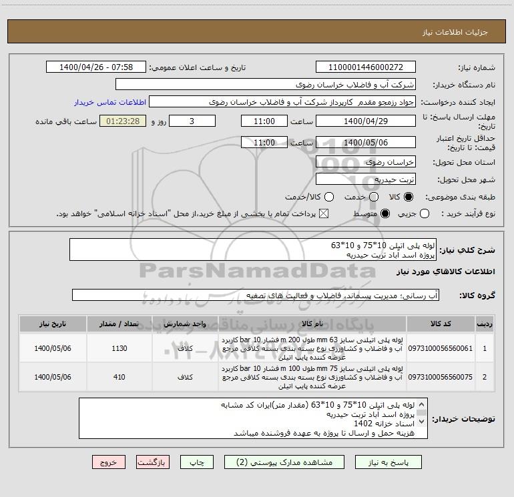The height and width of the screenshot is (497, 514).
Task: Click quantity cell 410
Action: (x=119, y=378)
